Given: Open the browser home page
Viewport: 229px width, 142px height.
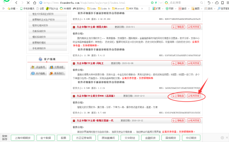Looking at the screenshot, I should [x=35, y=3].
